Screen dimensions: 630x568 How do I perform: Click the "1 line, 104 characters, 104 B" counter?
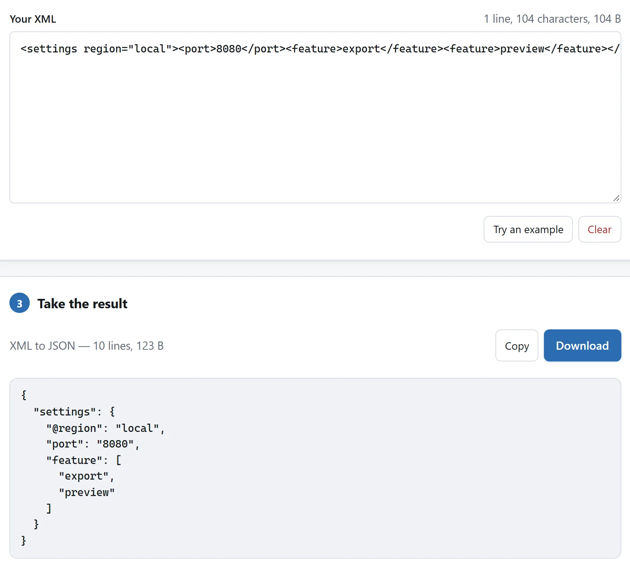pyautogui.click(x=552, y=19)
